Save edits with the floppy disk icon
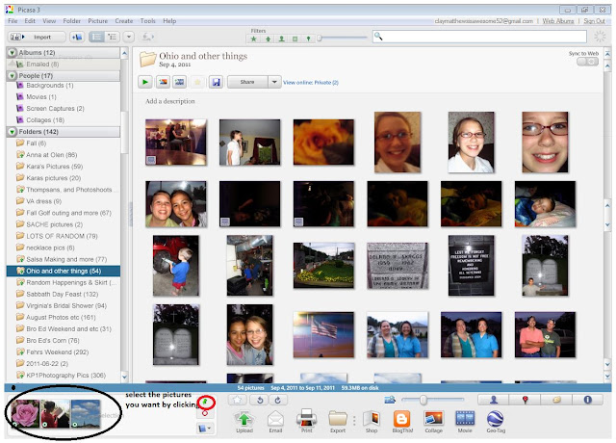The height and width of the screenshot is (443, 616). 216,82
